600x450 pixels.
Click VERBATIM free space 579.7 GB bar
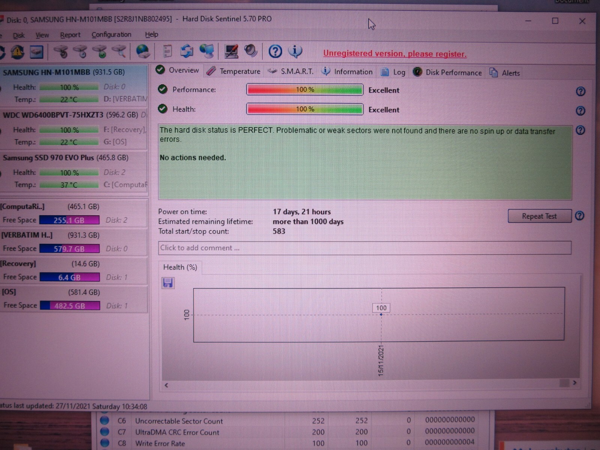click(x=69, y=249)
